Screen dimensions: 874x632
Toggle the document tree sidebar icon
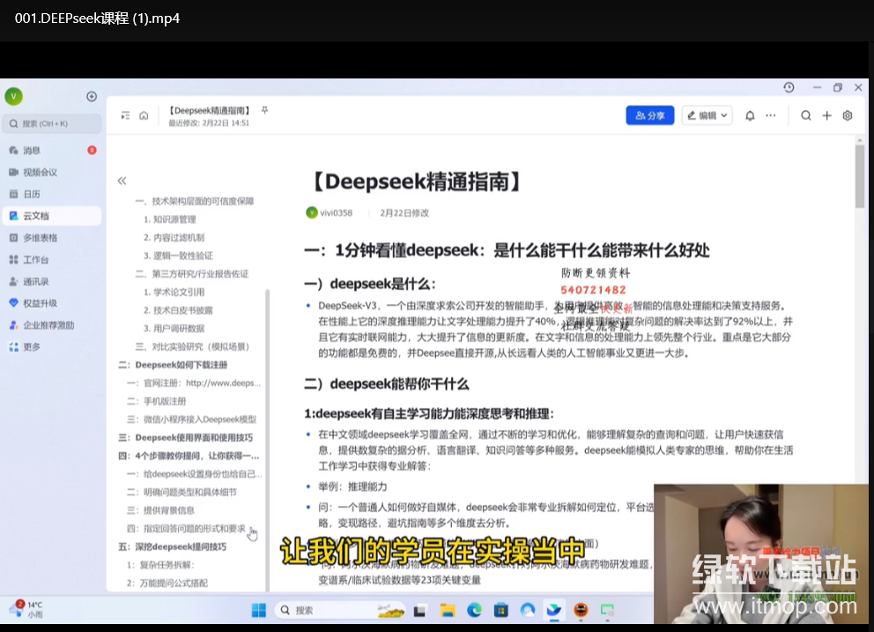point(125,115)
